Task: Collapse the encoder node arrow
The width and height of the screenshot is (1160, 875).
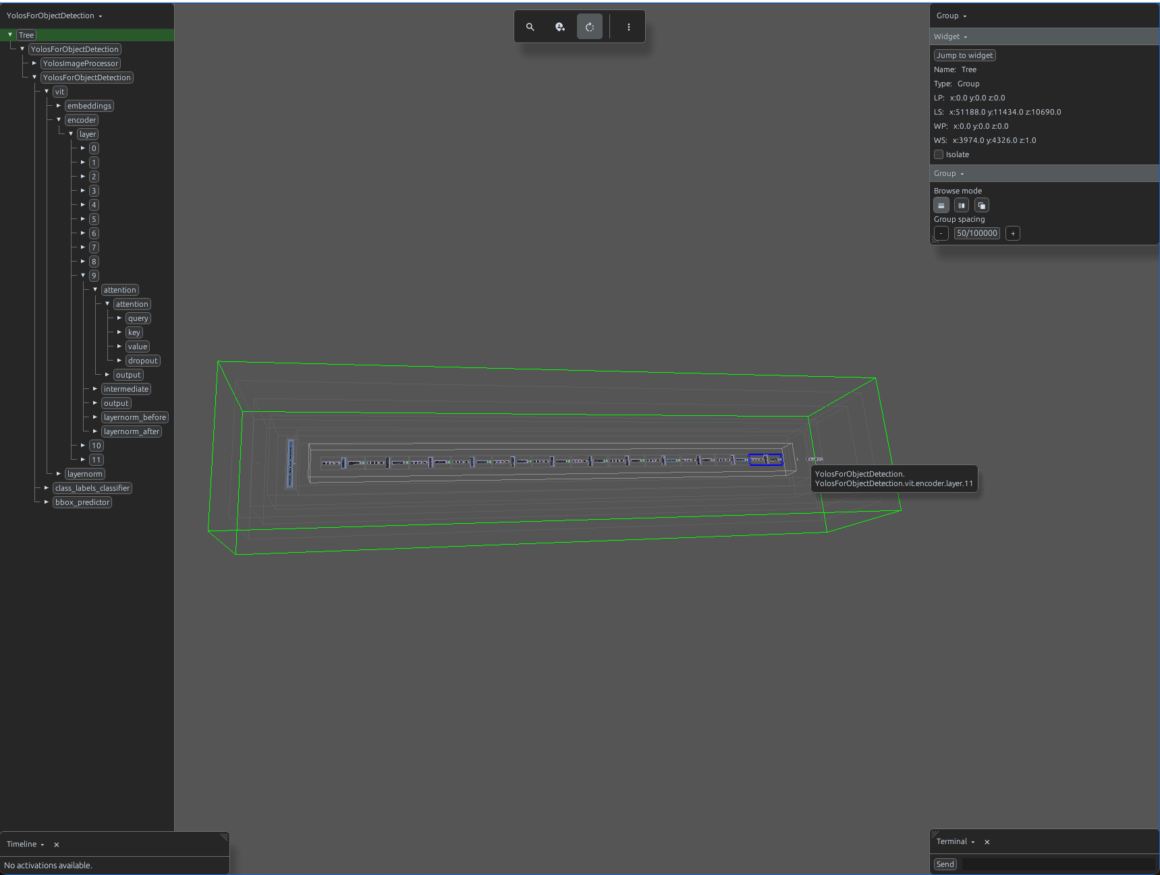Action: [x=59, y=119]
